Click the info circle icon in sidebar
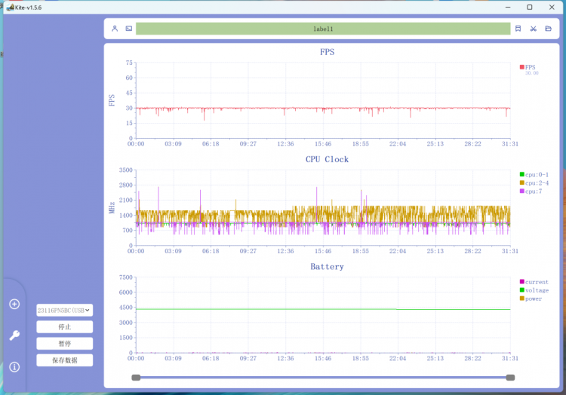This screenshot has width=566, height=395. point(14,367)
